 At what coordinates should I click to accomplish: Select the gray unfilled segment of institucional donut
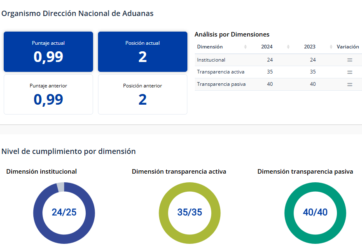[x=61, y=187]
